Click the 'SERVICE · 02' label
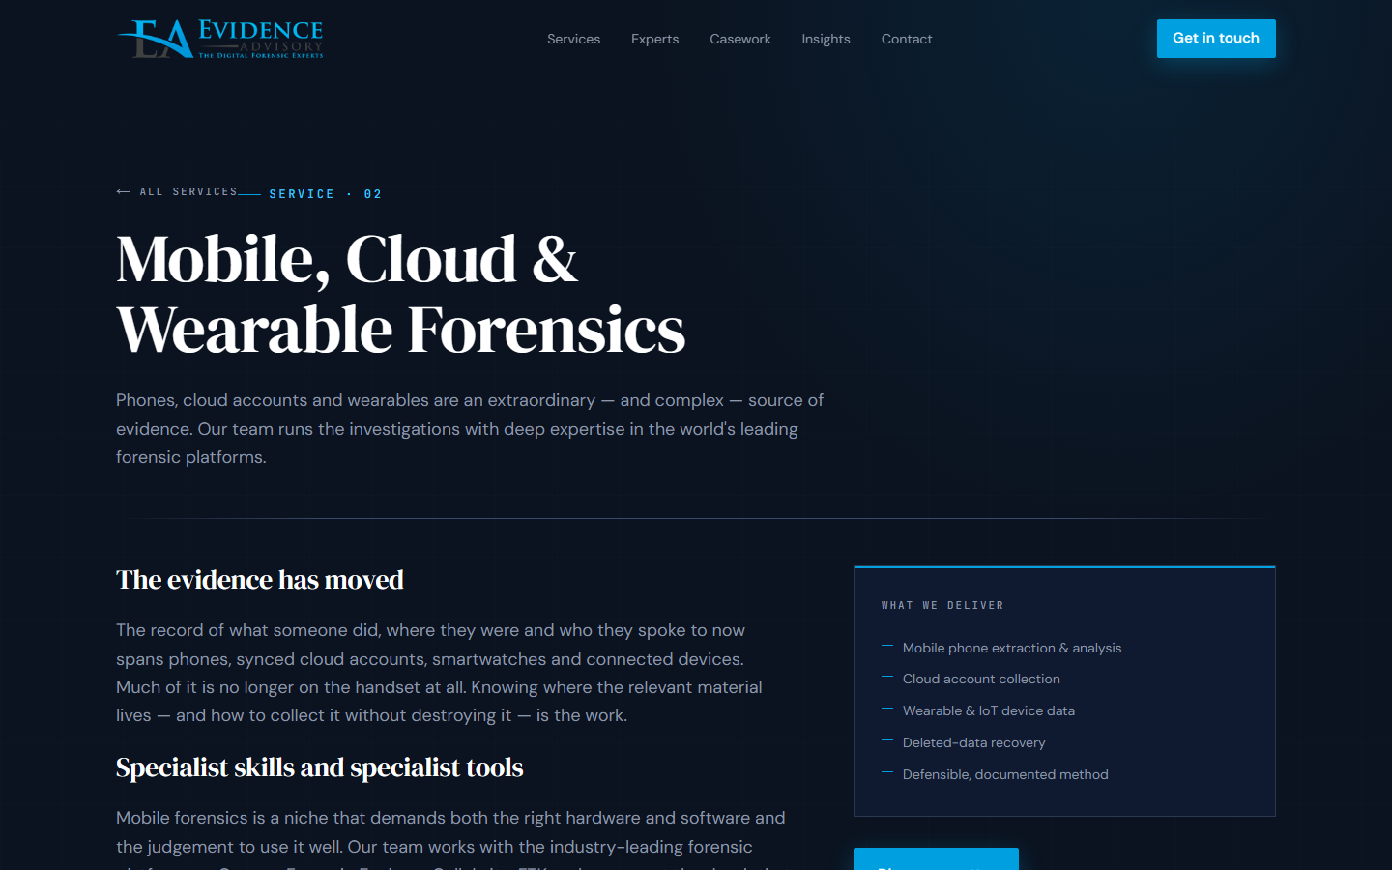Viewport: 1392px width, 870px height. tap(326, 194)
